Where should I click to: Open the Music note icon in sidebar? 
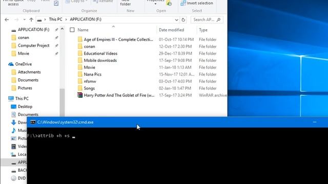coord(14,130)
